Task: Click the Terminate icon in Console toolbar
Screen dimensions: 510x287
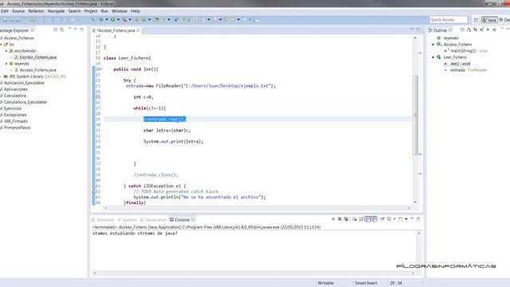Action: click(x=333, y=219)
